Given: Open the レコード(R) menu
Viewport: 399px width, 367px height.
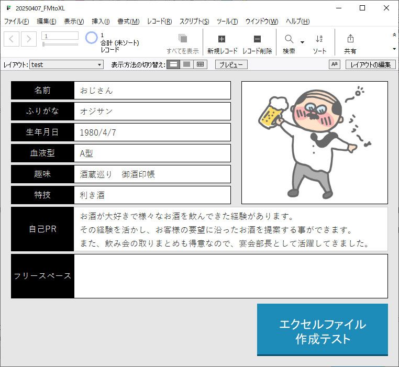Looking at the screenshot, I should coord(160,21).
